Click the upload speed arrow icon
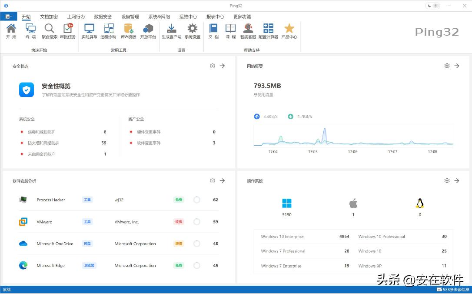Screen dimensions: 472x294 257,116
